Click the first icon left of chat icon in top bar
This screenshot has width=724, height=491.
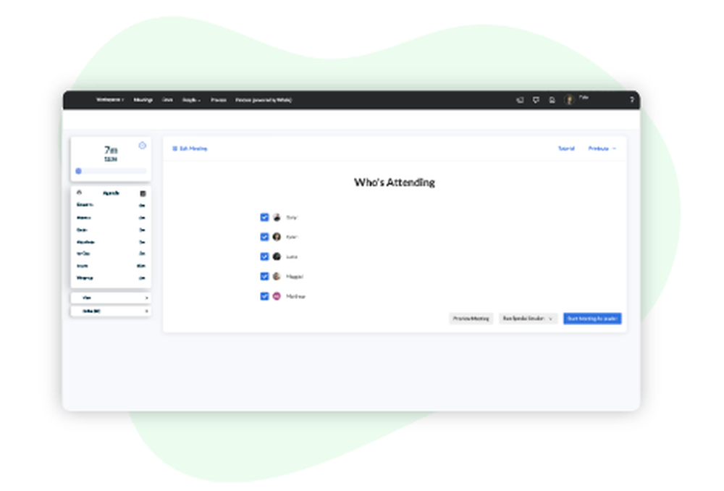(520, 100)
